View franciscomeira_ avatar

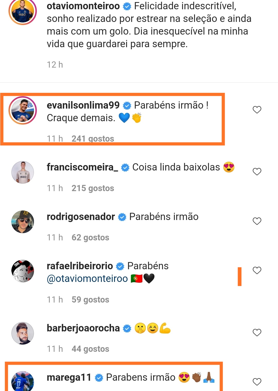pos(23,172)
